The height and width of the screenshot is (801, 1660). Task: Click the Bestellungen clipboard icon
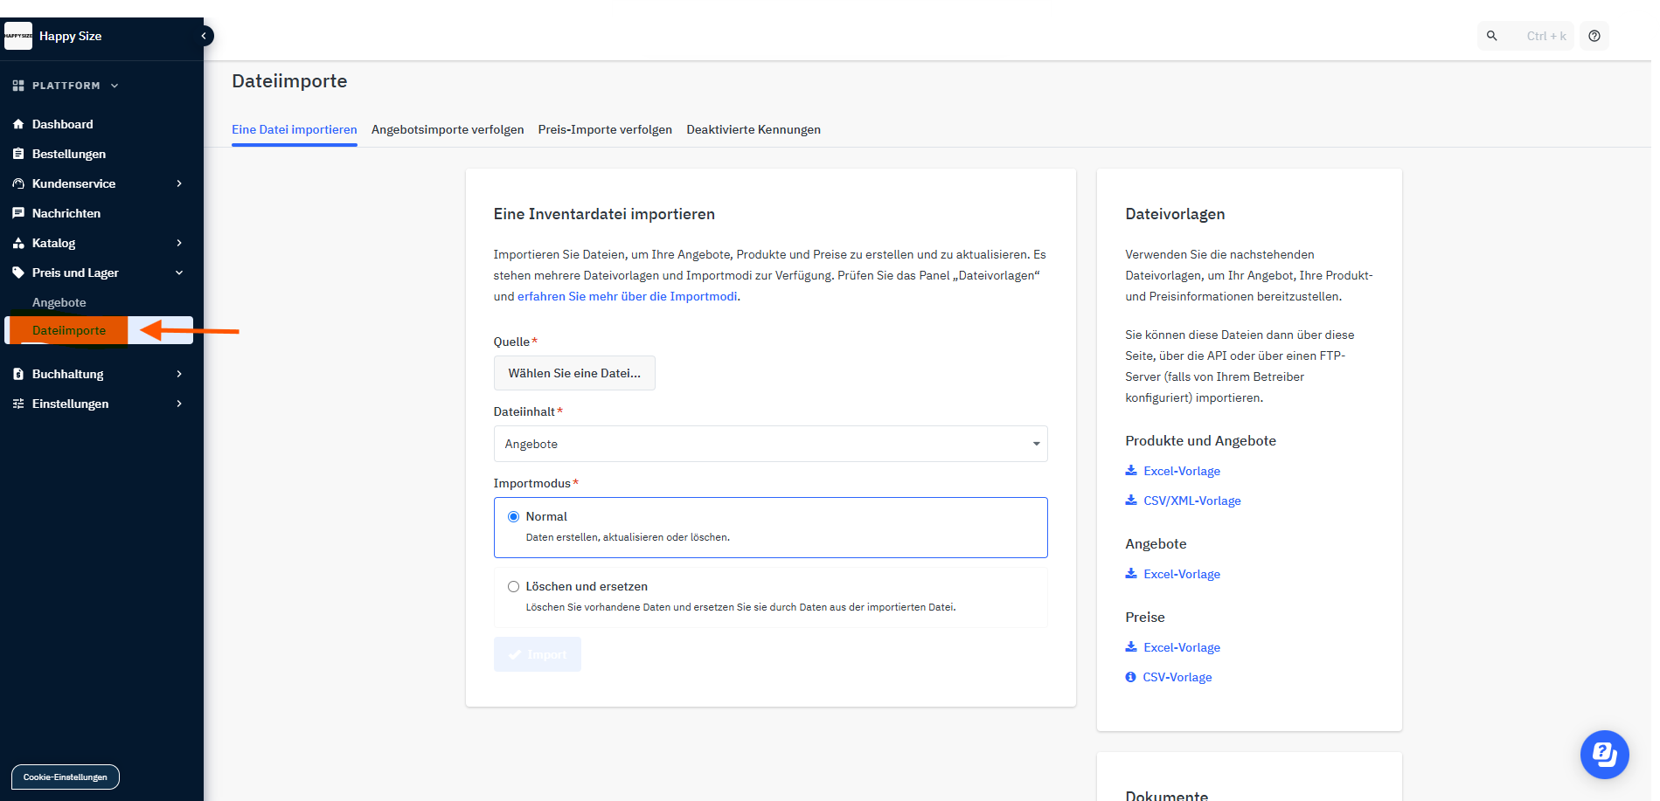[18, 154]
